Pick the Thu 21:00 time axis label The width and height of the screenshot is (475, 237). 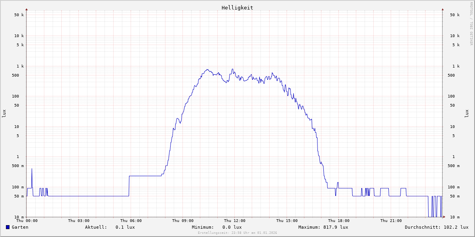coord(391,221)
